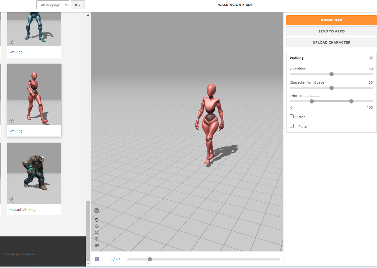Click animation icon on blue robot thumbnail
This screenshot has width=377, height=268.
(x=11, y=42)
